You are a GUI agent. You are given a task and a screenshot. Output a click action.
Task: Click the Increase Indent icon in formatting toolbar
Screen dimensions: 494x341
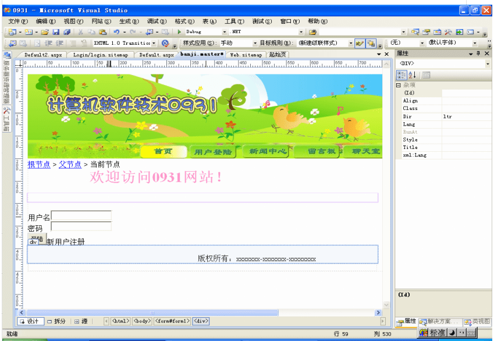[x=59, y=43]
